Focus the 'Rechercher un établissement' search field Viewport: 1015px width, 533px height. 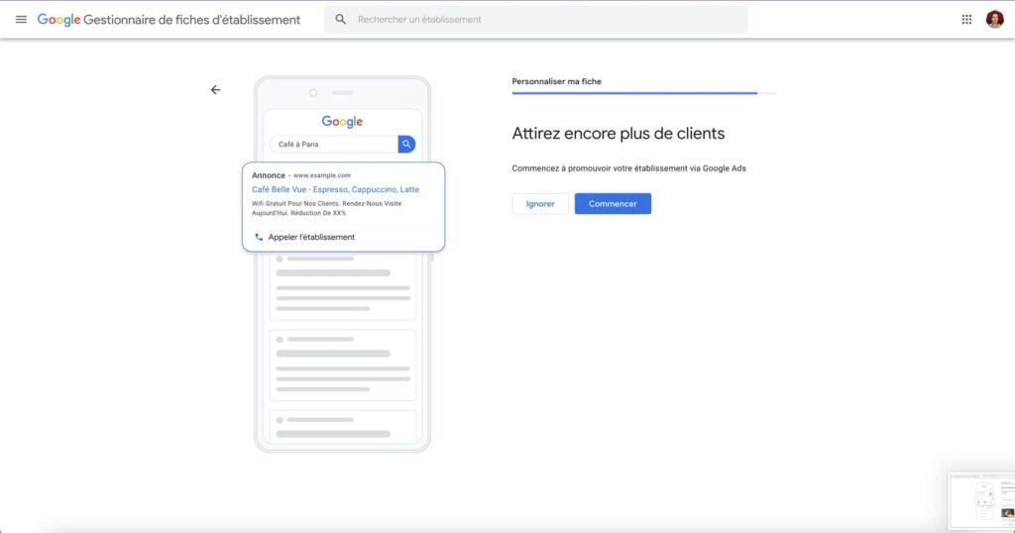coord(536,20)
